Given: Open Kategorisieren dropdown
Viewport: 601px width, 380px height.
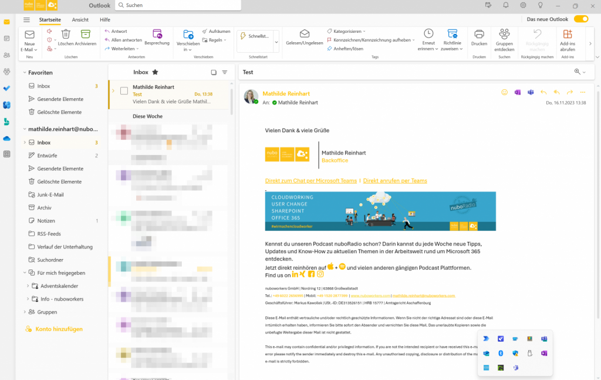Looking at the screenshot, I should click(x=364, y=32).
